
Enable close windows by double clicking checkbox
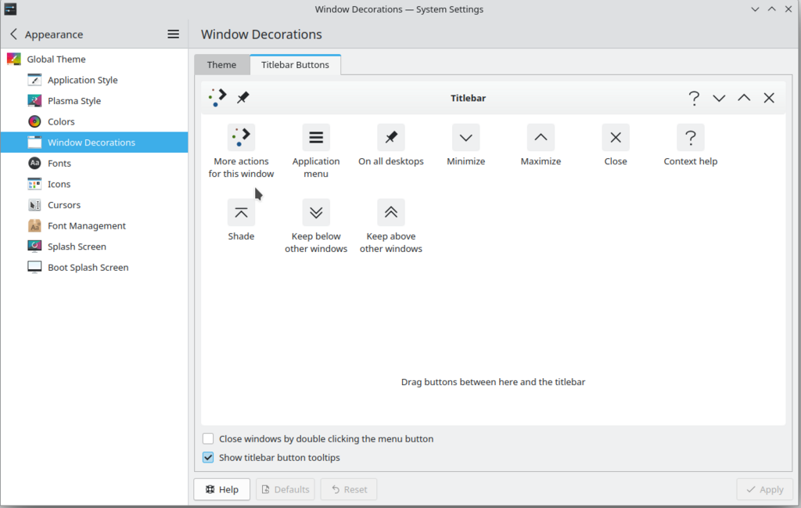pos(208,439)
